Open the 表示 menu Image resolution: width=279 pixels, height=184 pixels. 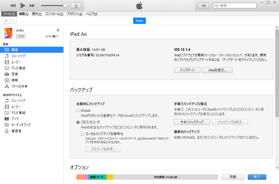coord(37,14)
